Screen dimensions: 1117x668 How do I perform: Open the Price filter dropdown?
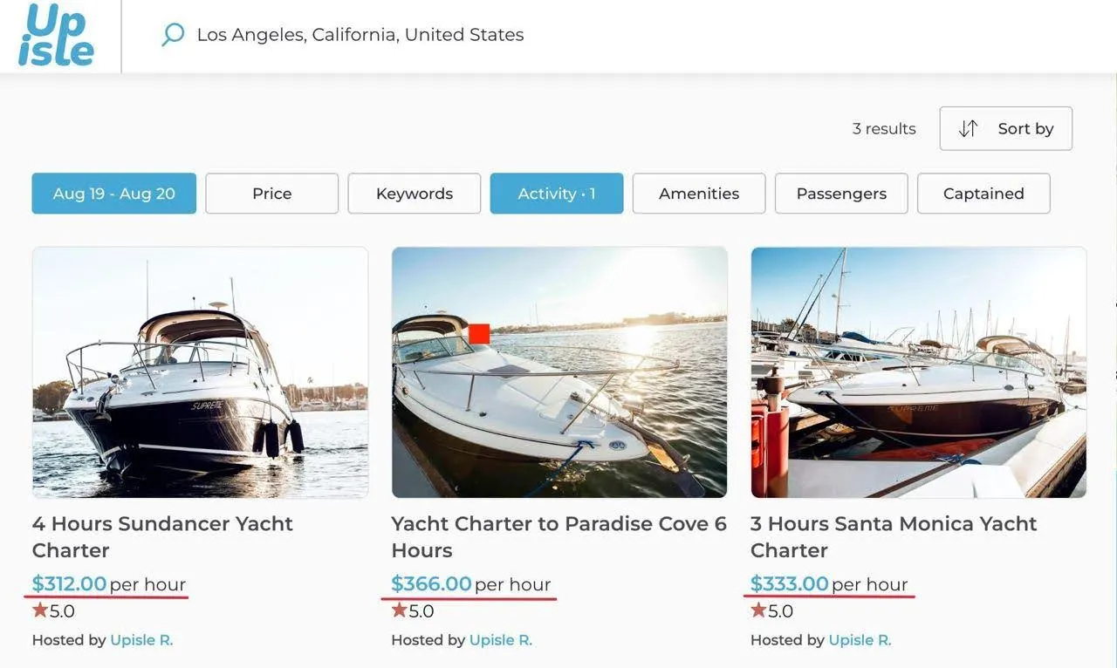click(271, 193)
